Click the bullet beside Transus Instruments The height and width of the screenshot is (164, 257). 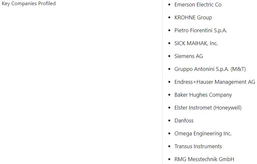pos(169,146)
